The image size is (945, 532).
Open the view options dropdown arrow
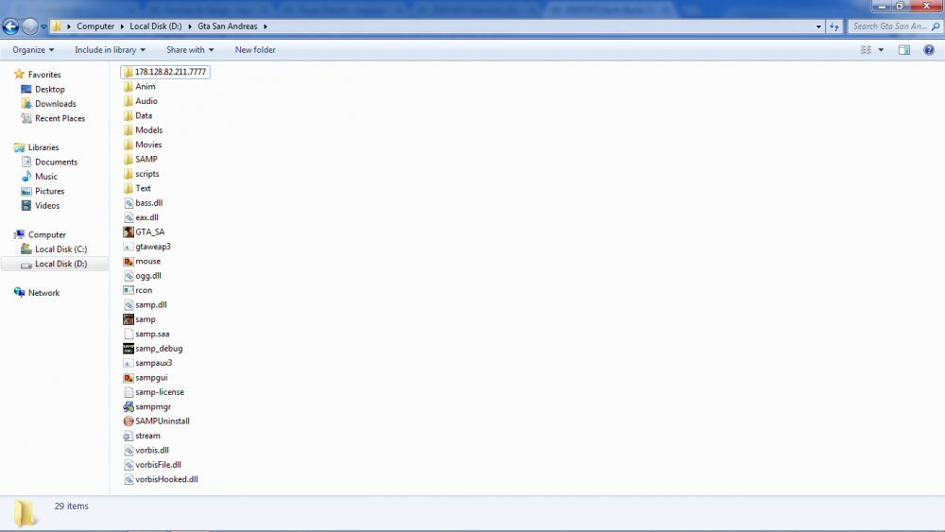click(x=881, y=50)
